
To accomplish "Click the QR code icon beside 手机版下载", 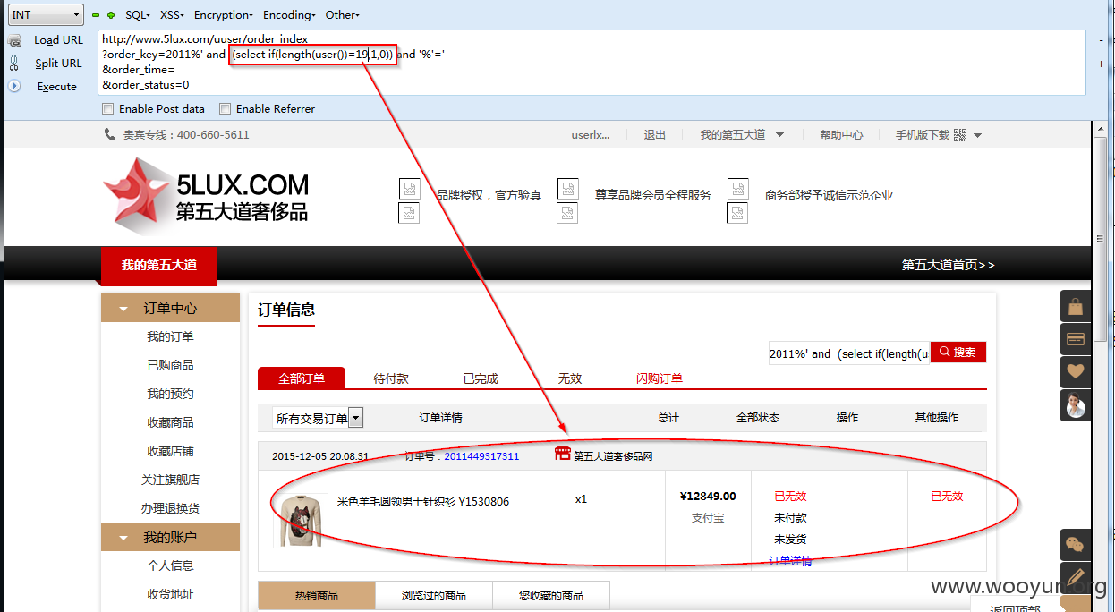I will (960, 135).
